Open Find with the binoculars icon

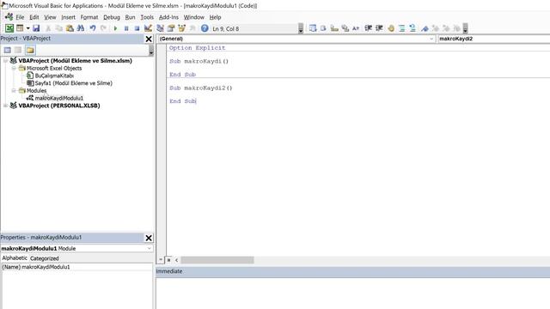81,28
